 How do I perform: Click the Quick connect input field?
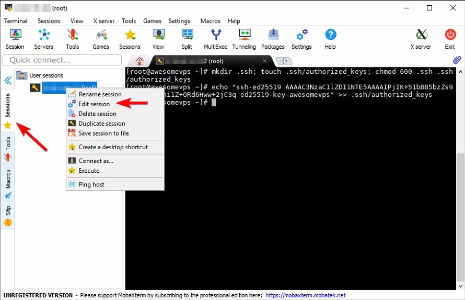(x=62, y=60)
